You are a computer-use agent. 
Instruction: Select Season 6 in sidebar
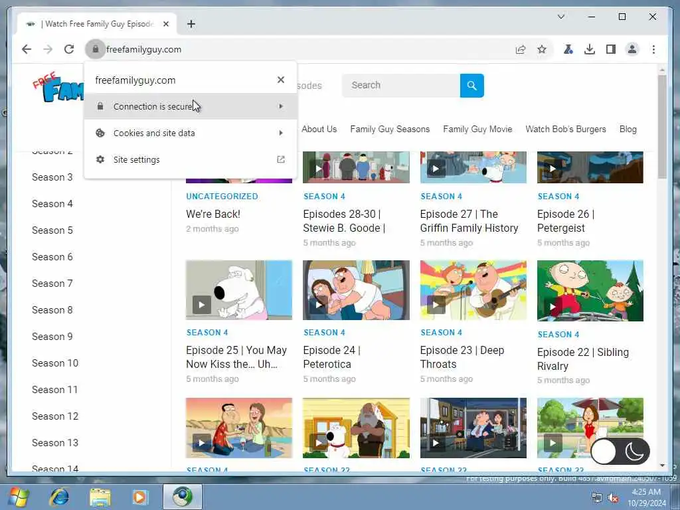coord(52,257)
